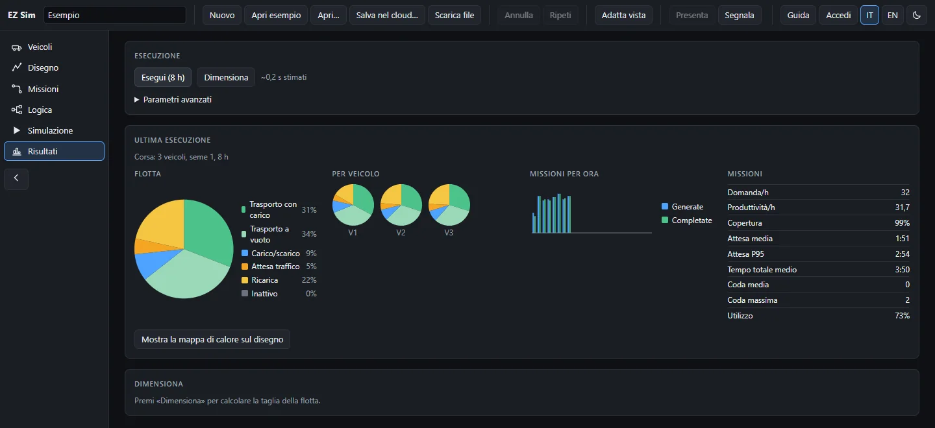Open the Veicoli section
Viewport: 935px width, 428px height.
[54, 47]
